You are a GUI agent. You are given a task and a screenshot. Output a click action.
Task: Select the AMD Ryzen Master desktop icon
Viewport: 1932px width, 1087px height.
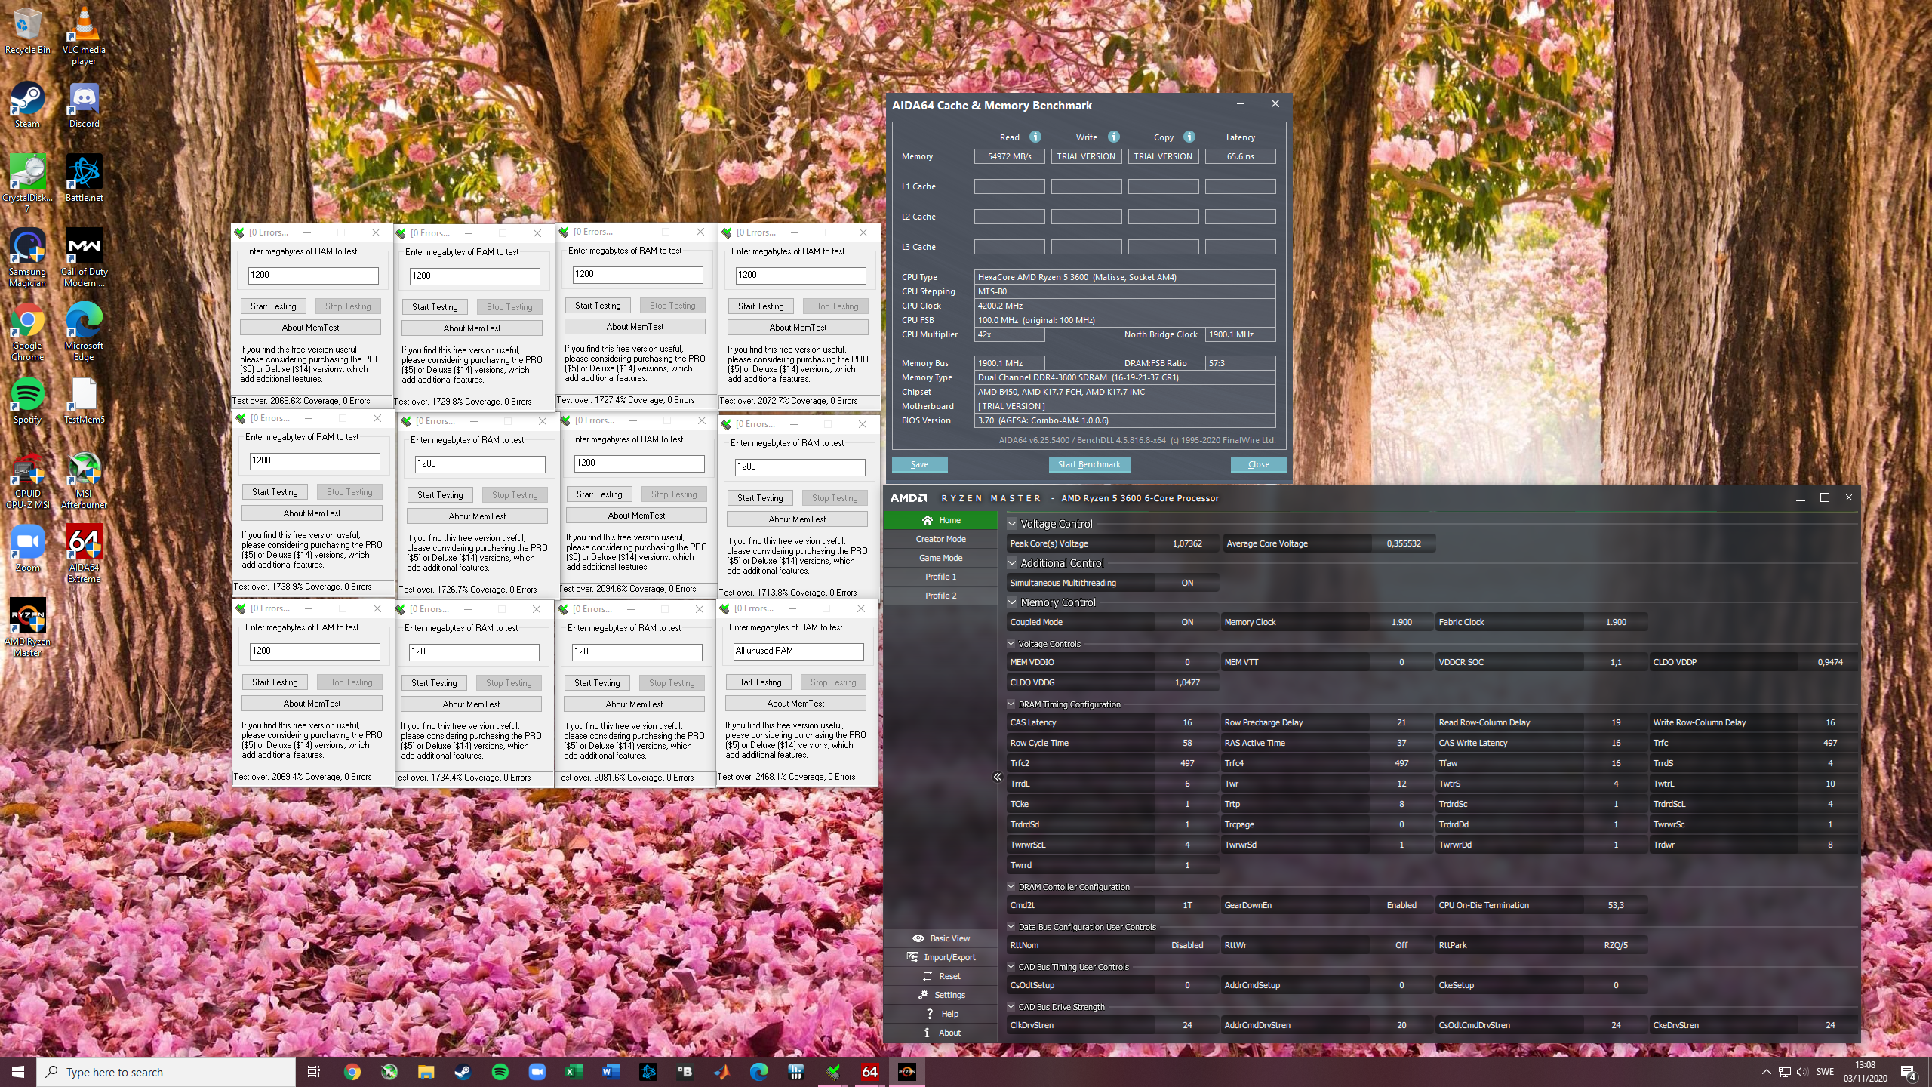click(x=28, y=628)
